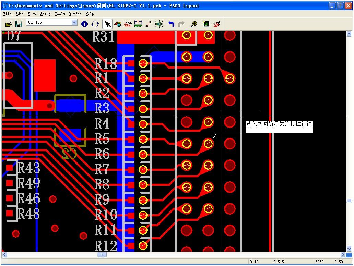
Task: Click the BGA toolbar icon
Action: pyautogui.click(x=159, y=24)
